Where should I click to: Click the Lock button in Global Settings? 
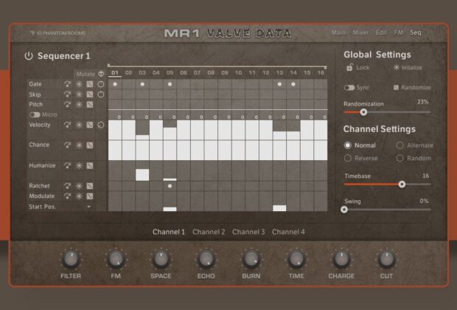(x=357, y=67)
